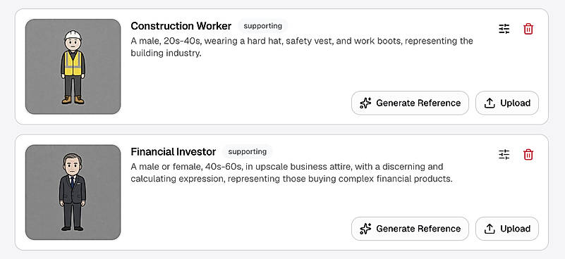Upload image for Financial Investor
Image resolution: width=565 pixels, height=259 pixels.
tap(507, 229)
